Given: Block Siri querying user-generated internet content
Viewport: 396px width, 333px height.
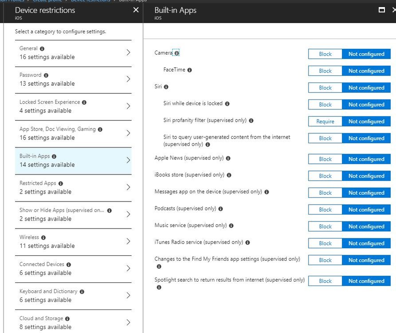Looking at the screenshot, I should tap(325, 138).
